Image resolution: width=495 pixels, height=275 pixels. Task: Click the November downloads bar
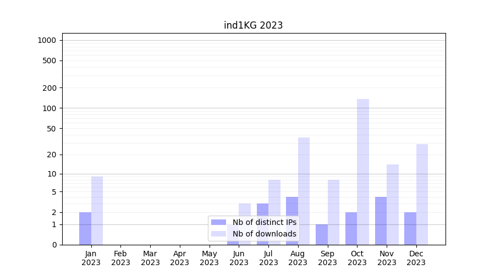click(393, 205)
